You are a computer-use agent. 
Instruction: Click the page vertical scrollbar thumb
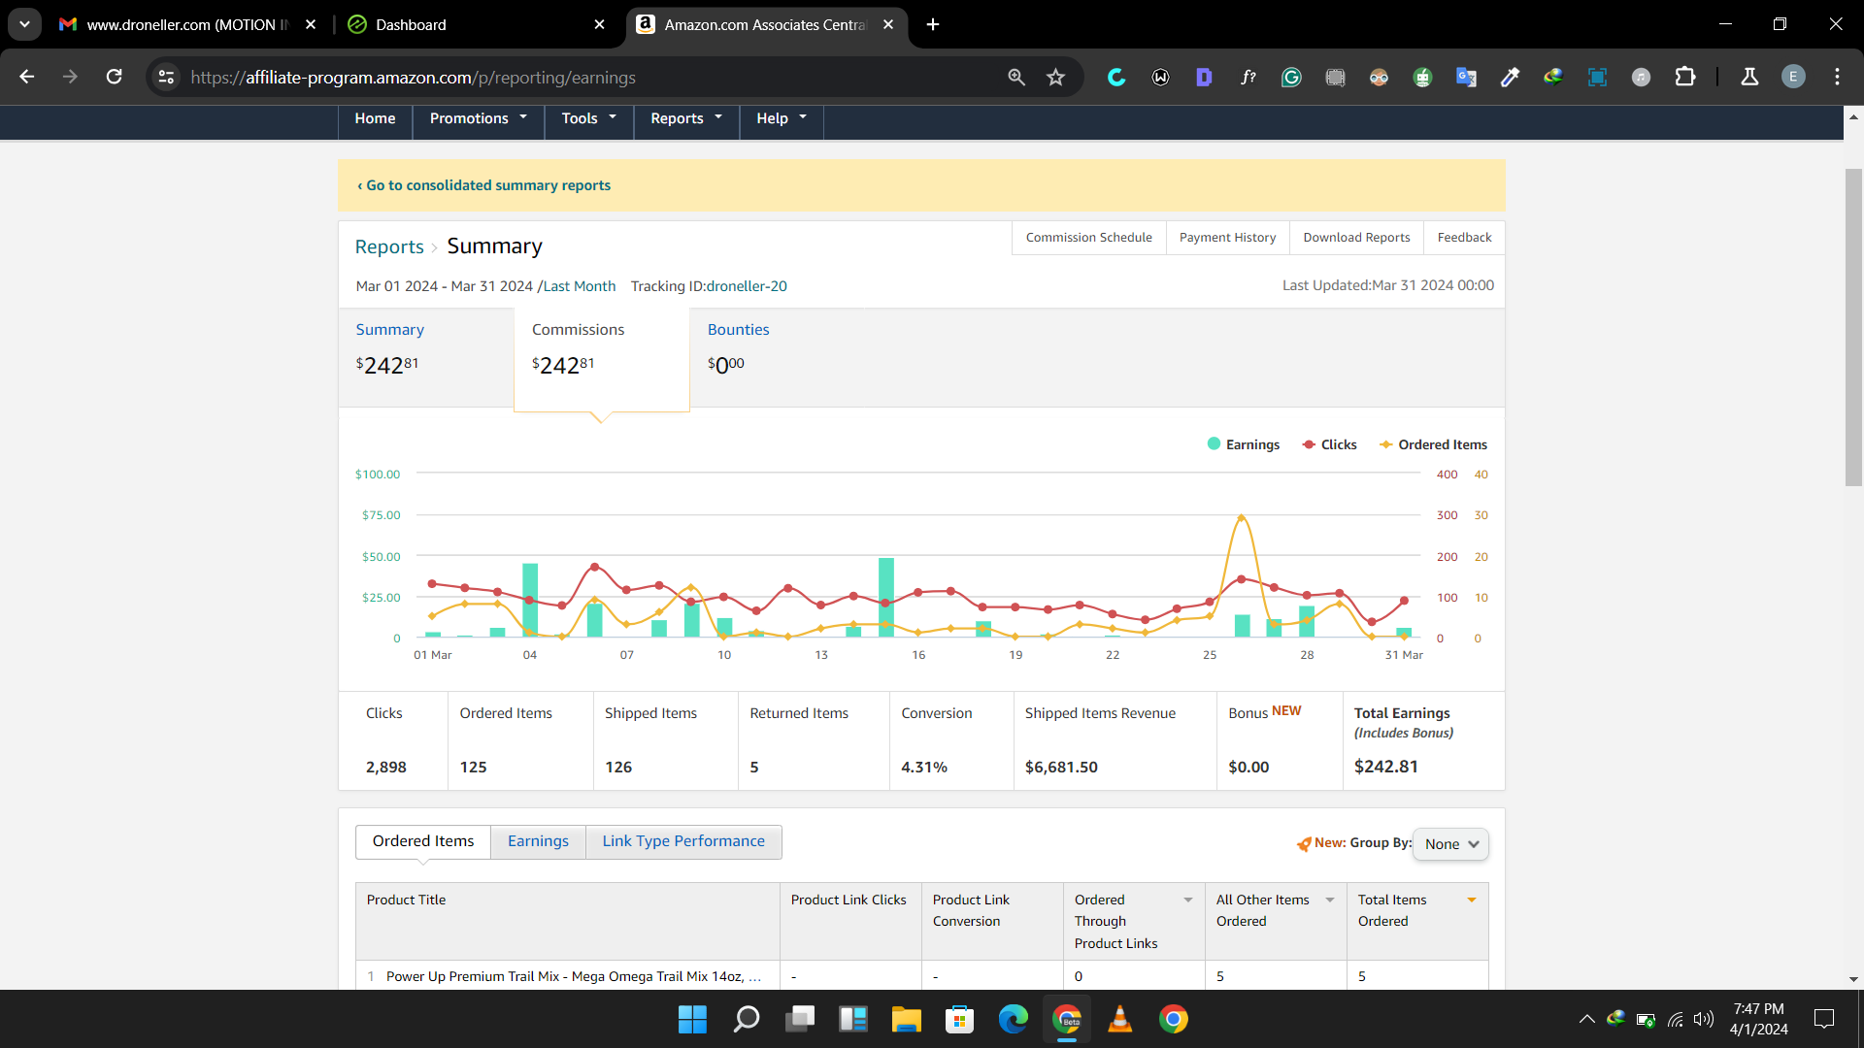(1853, 327)
